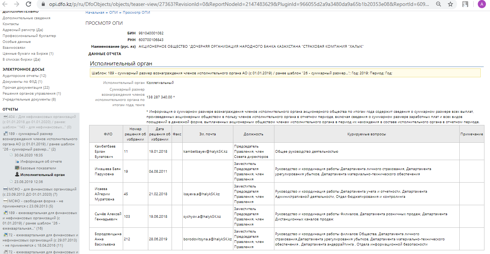Reload the page with the refresh icon
This screenshot has height=254, width=490.
pos(28,4)
